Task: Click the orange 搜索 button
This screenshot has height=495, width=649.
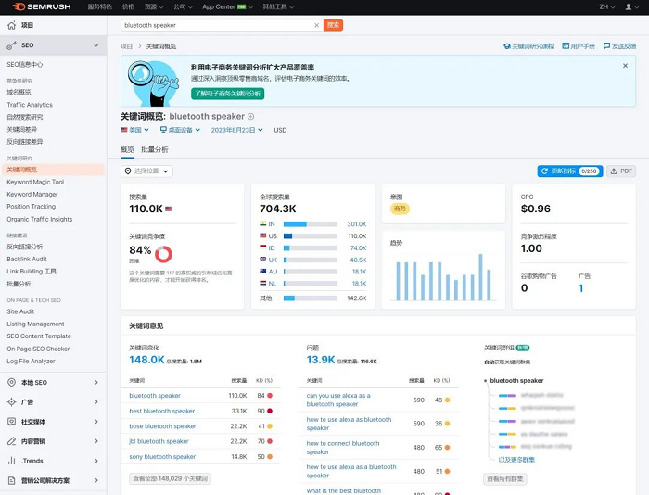Action: [333, 25]
